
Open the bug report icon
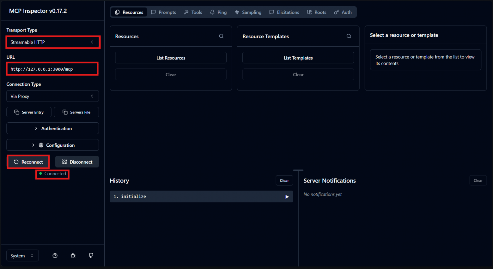(73, 256)
